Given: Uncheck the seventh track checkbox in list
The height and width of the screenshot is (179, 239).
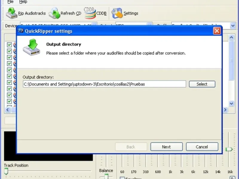Looking at the screenshot, I should (x=9, y=82).
